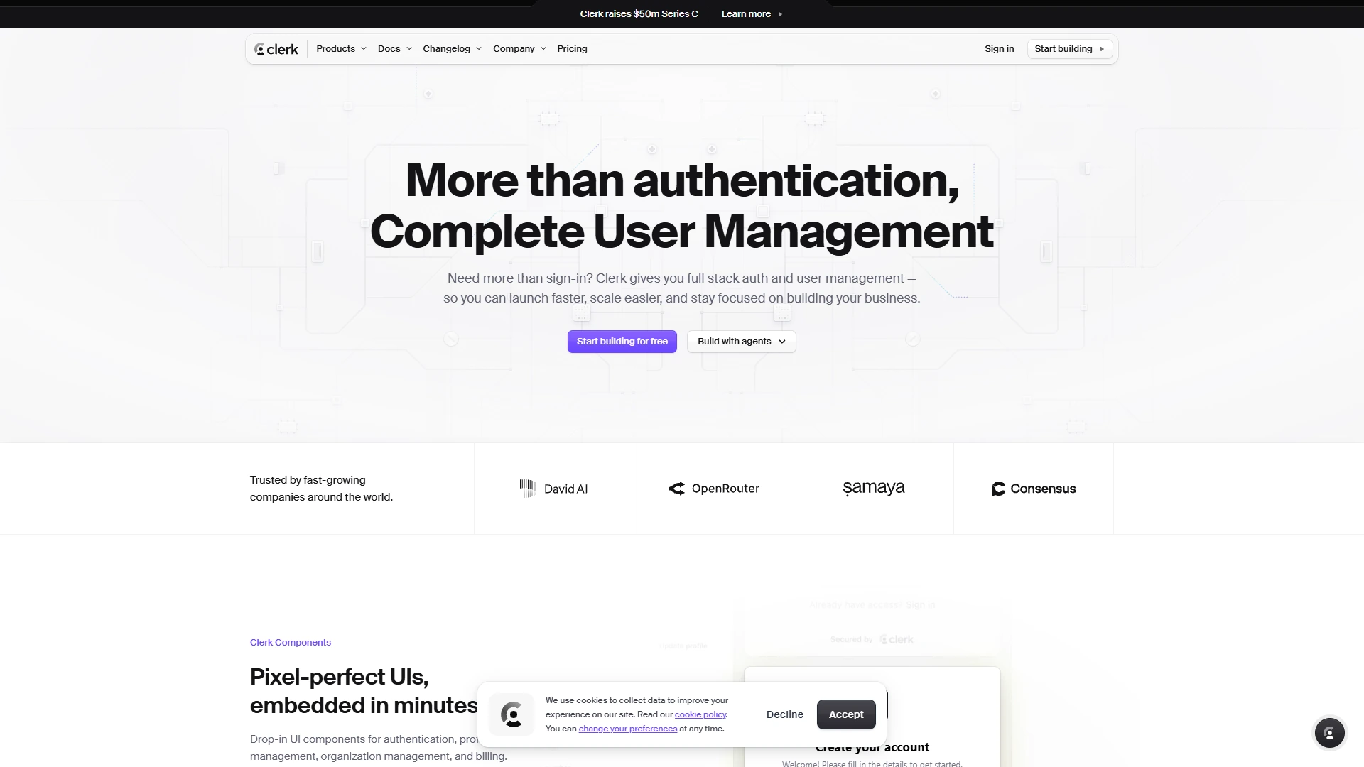Decline the cookies
The height and width of the screenshot is (767, 1364).
(x=784, y=714)
